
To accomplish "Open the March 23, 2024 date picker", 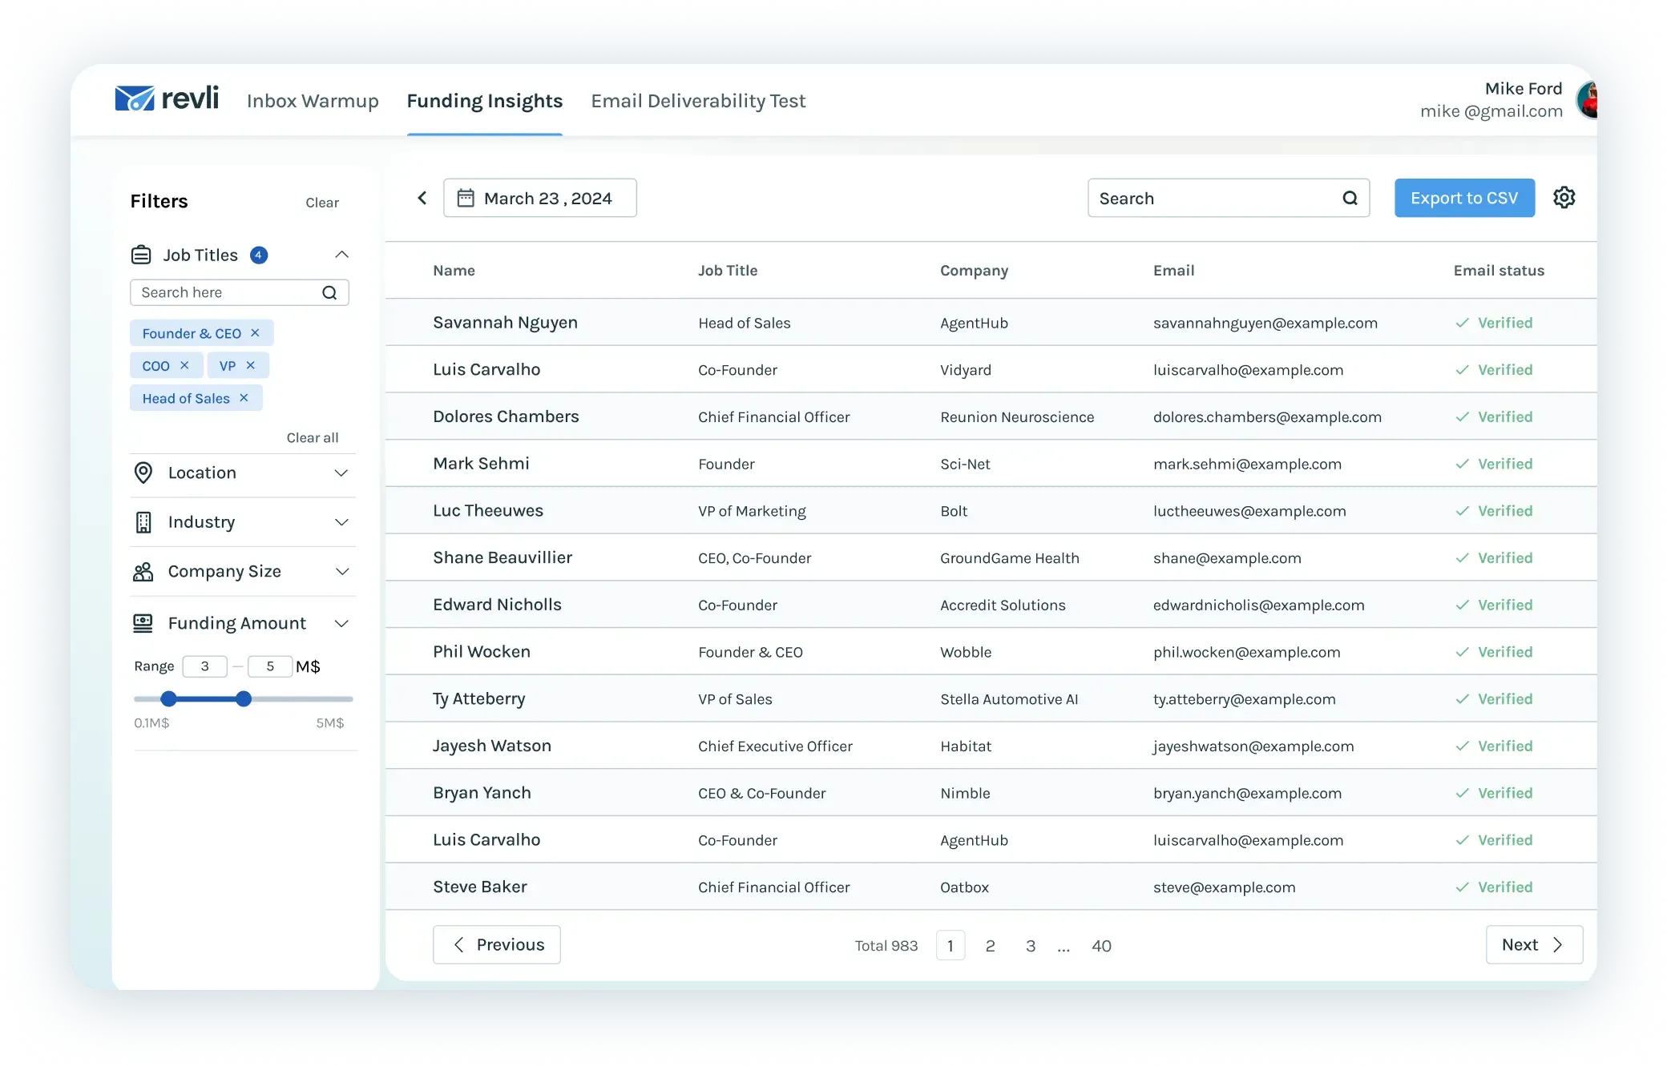I will (x=540, y=198).
